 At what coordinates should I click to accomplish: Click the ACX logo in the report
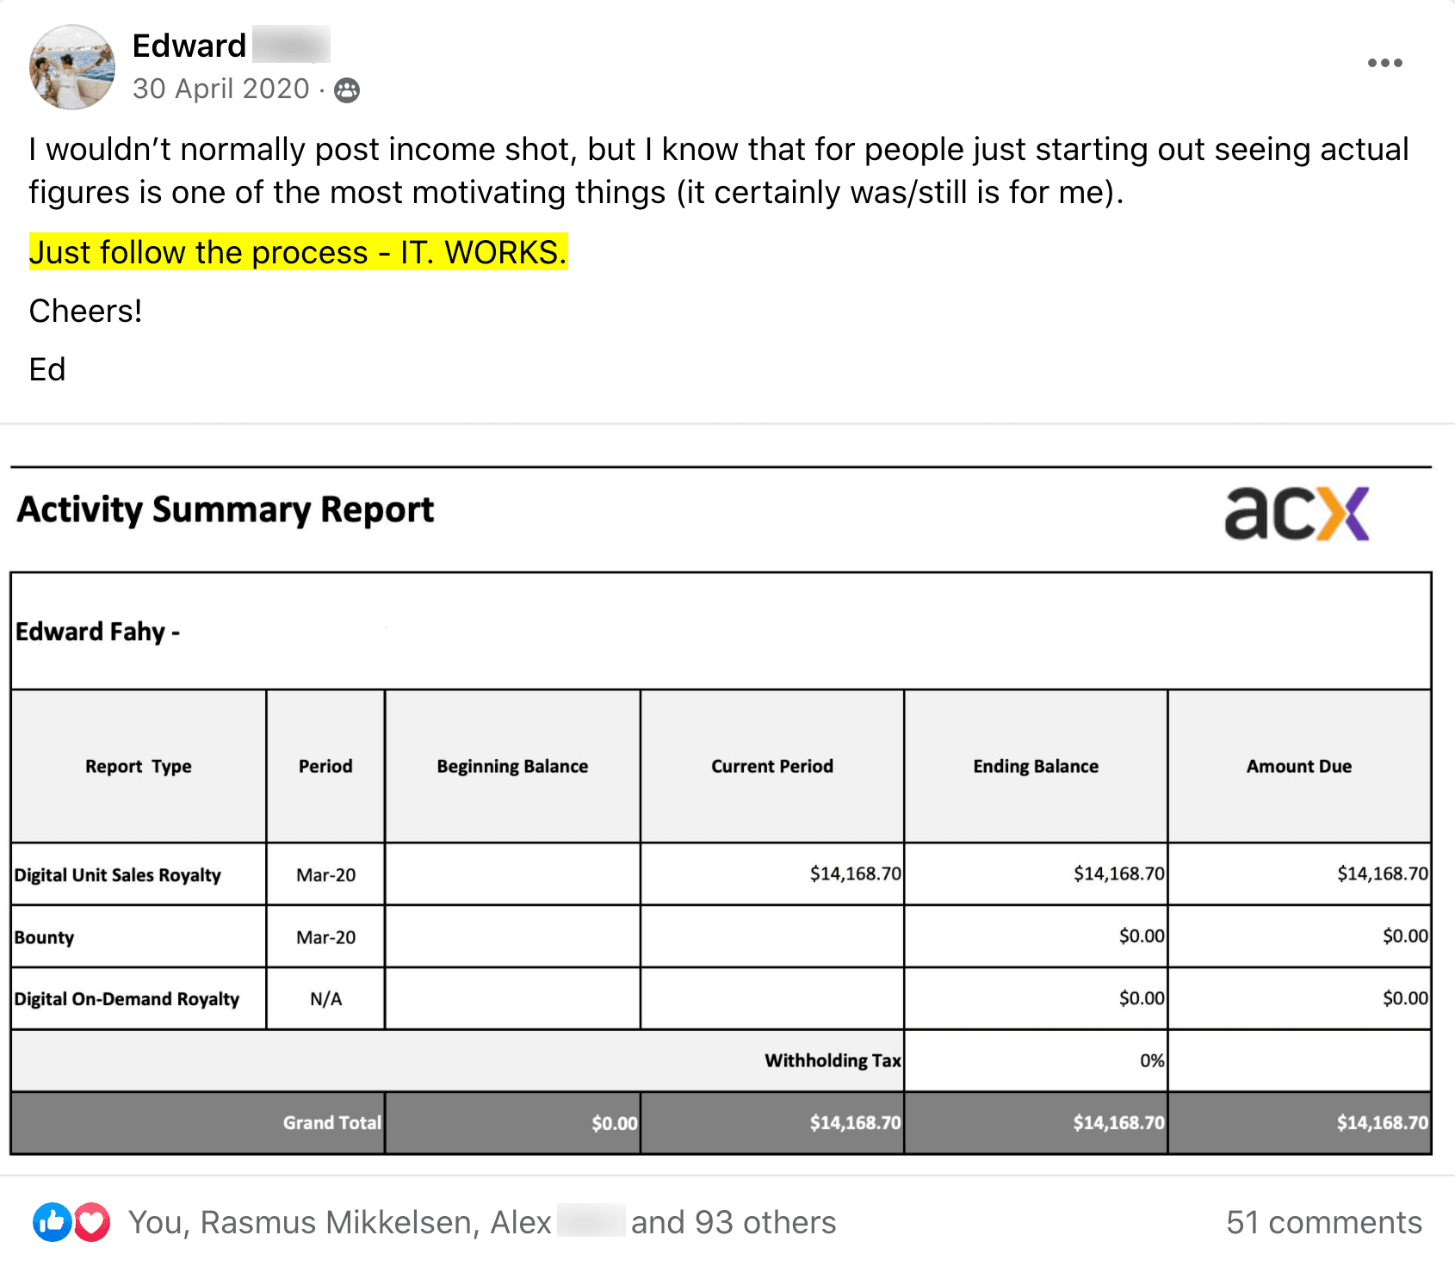pyautogui.click(x=1297, y=513)
